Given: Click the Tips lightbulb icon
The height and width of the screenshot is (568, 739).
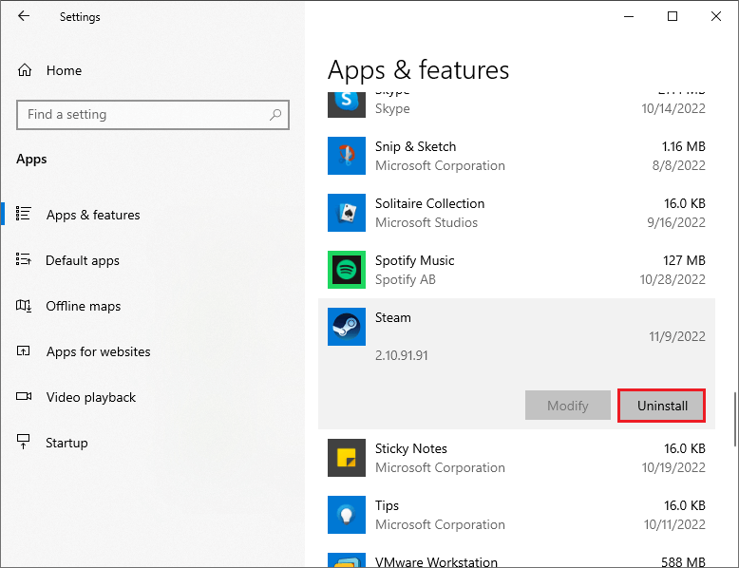Looking at the screenshot, I should click(347, 515).
